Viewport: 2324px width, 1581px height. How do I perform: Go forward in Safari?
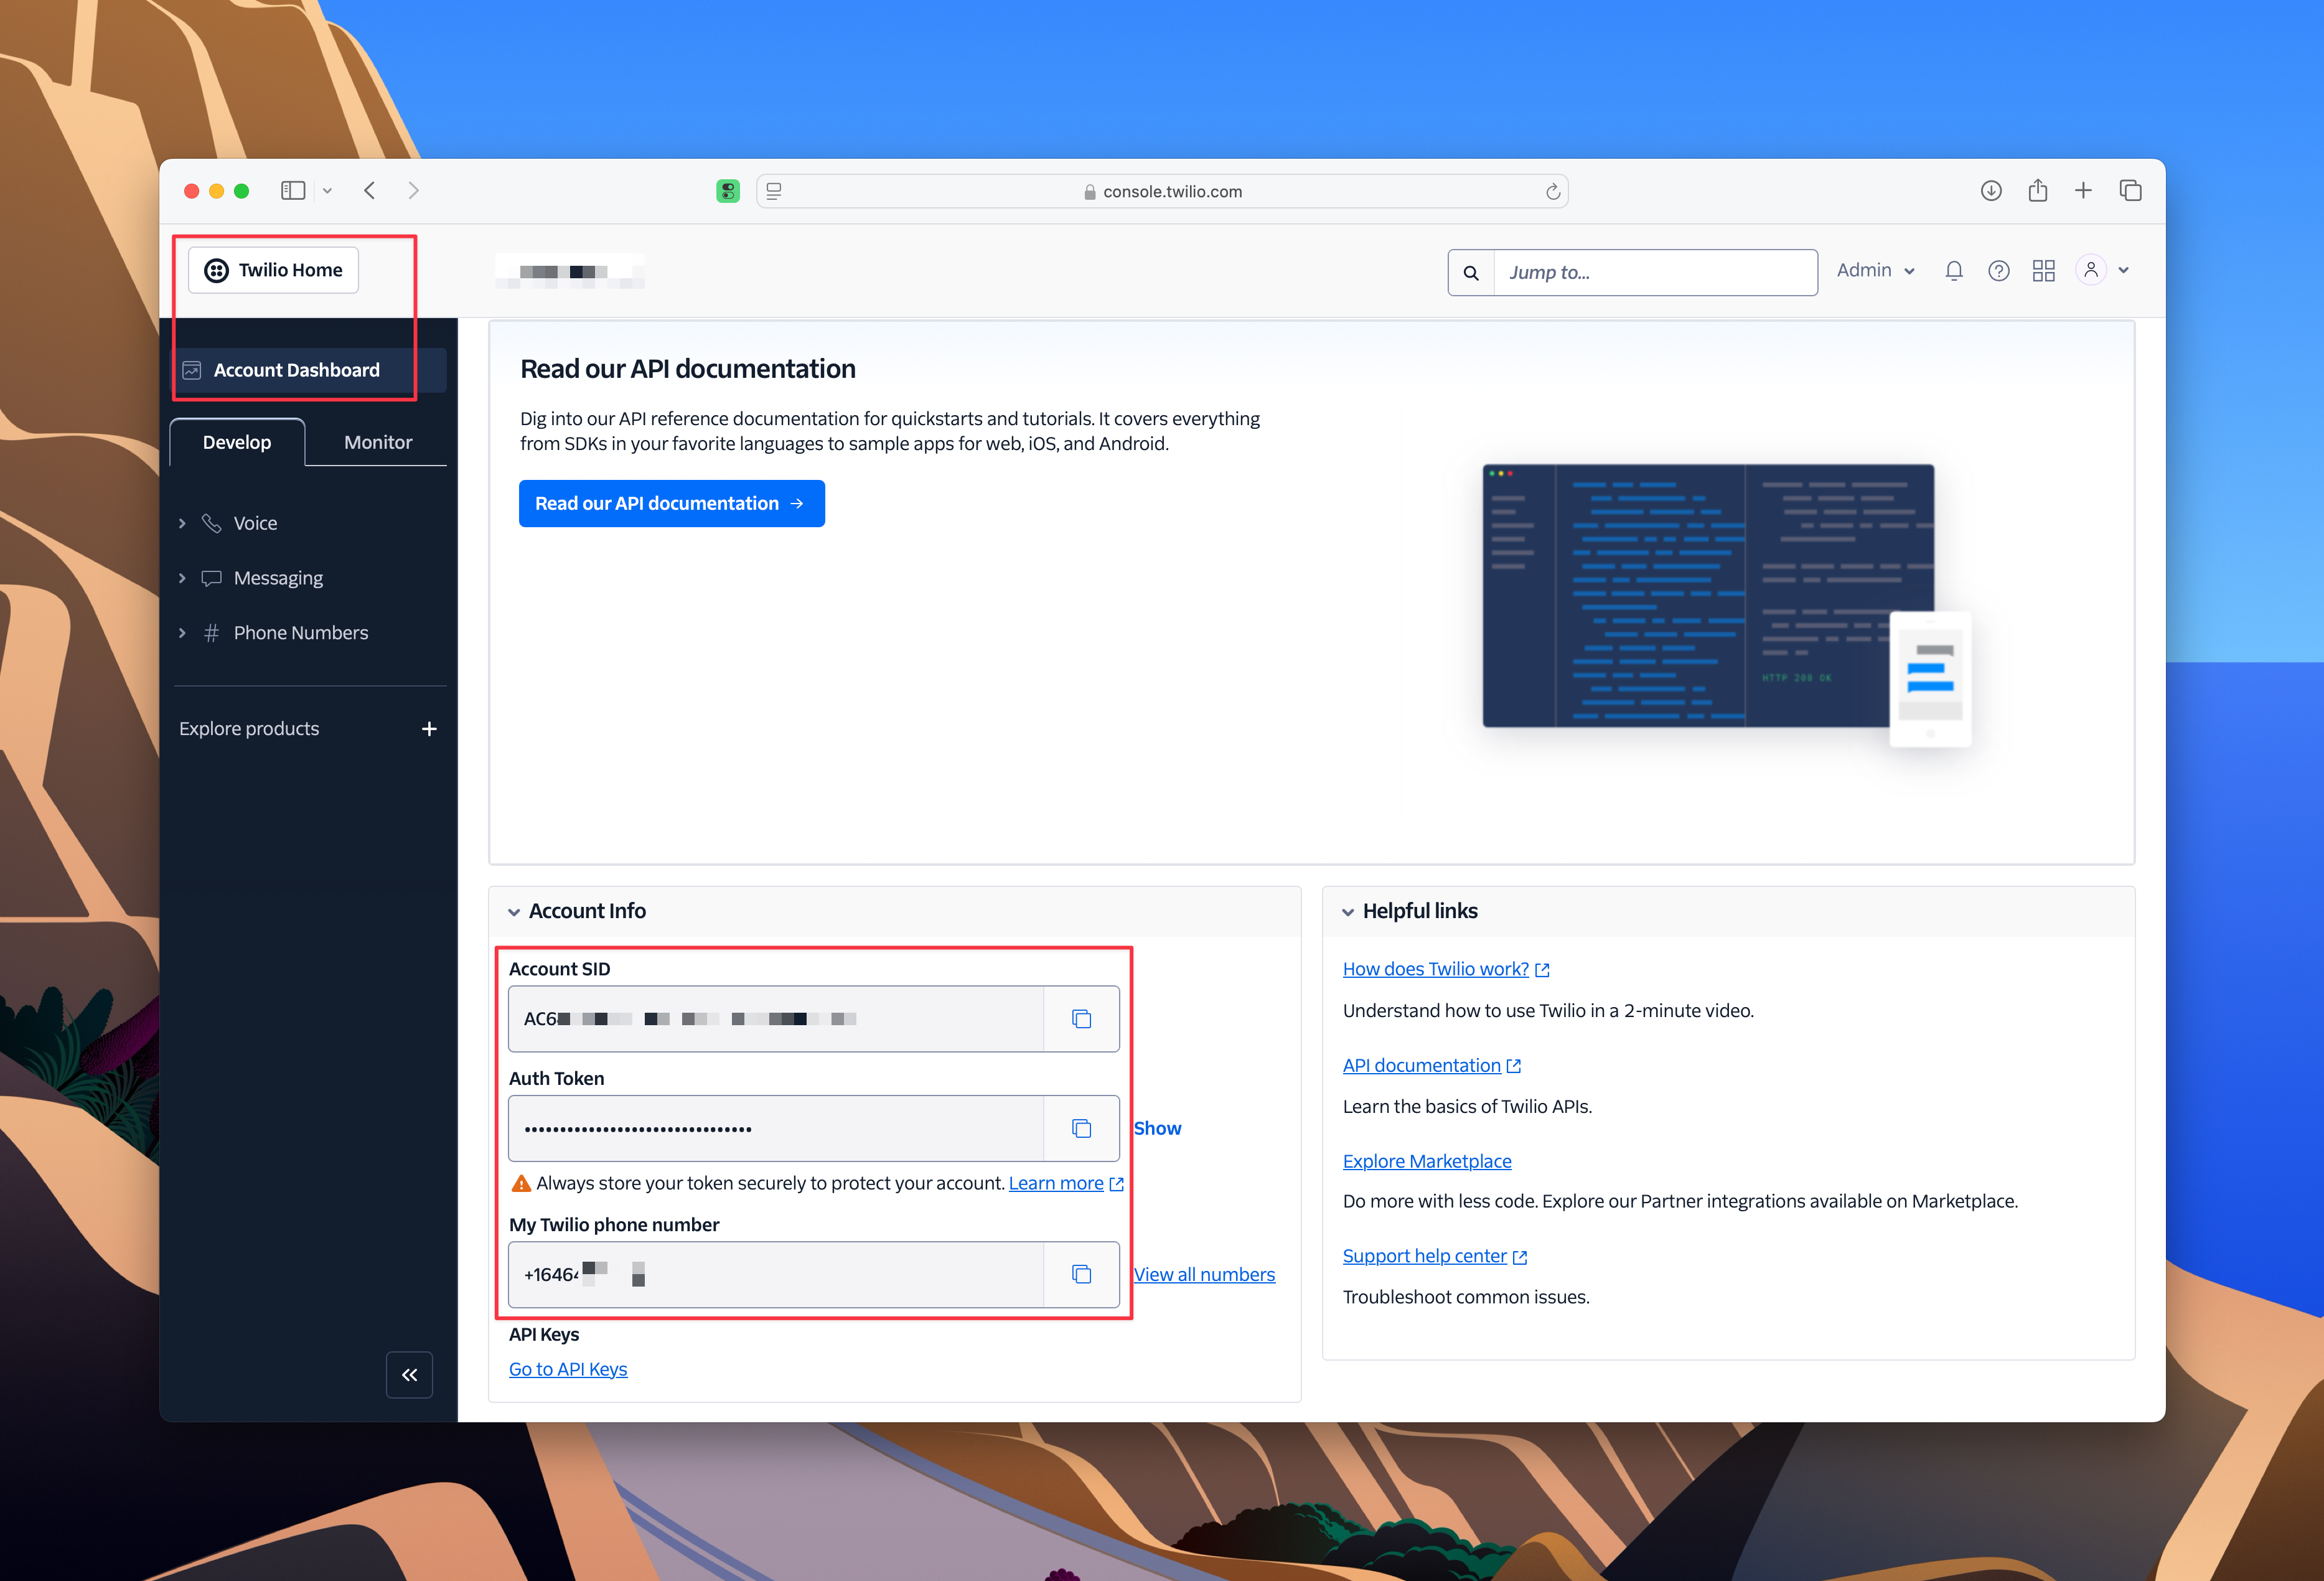[x=414, y=190]
